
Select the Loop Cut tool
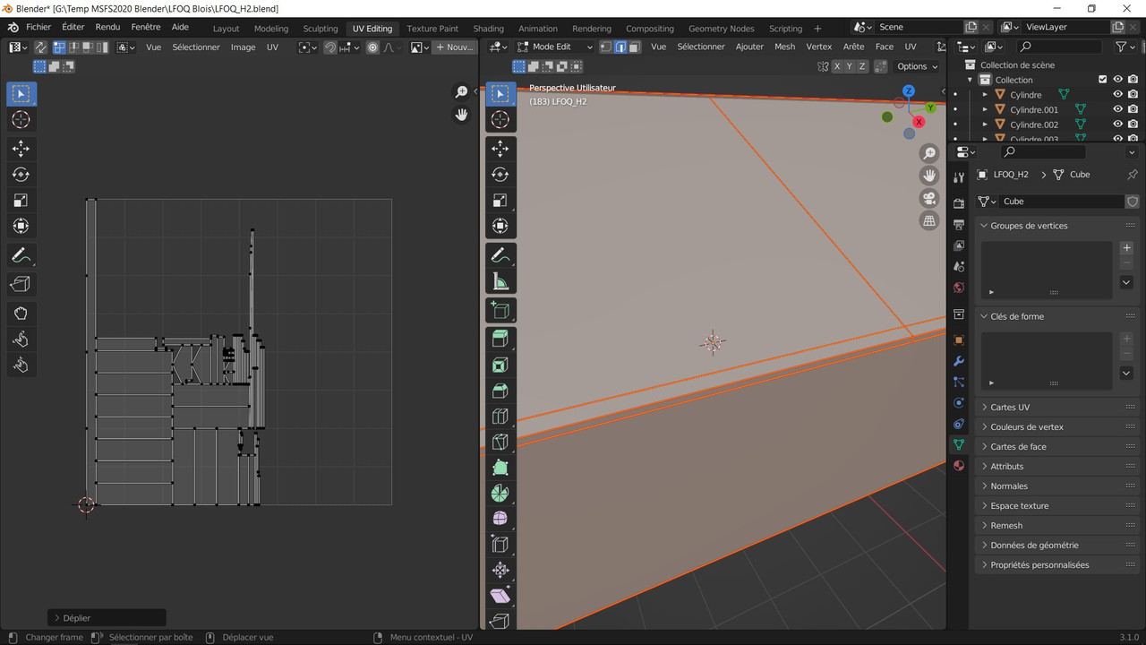click(500, 417)
